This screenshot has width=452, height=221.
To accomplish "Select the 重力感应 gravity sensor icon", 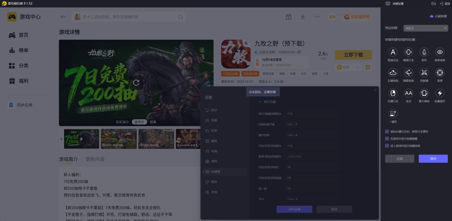I will (x=424, y=93).
